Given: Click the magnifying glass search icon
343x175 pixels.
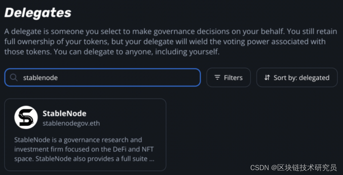Looking at the screenshot, I should 14,78.
